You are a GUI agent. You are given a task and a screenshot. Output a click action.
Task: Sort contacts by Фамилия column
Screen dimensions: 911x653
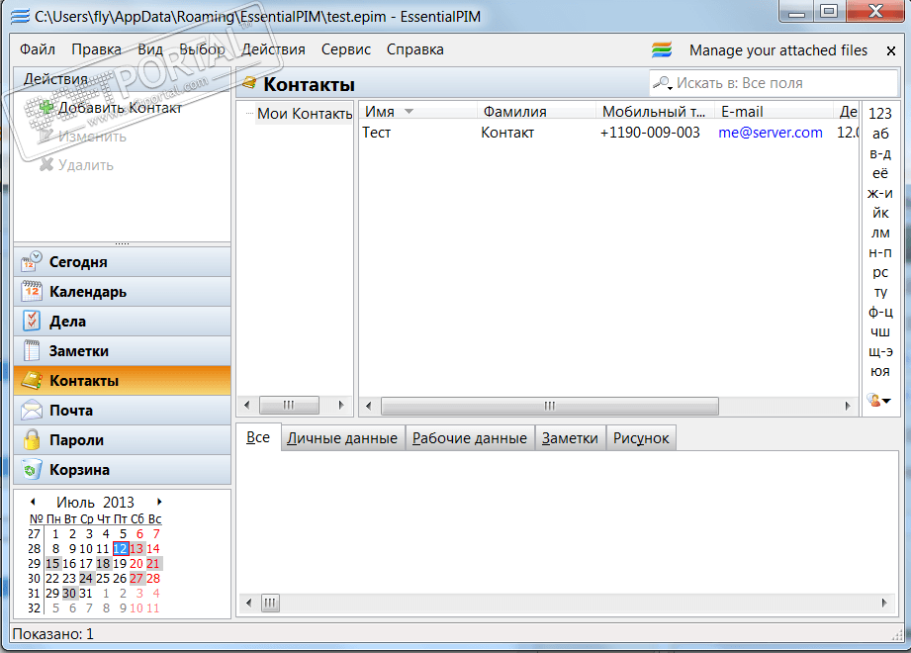536,112
